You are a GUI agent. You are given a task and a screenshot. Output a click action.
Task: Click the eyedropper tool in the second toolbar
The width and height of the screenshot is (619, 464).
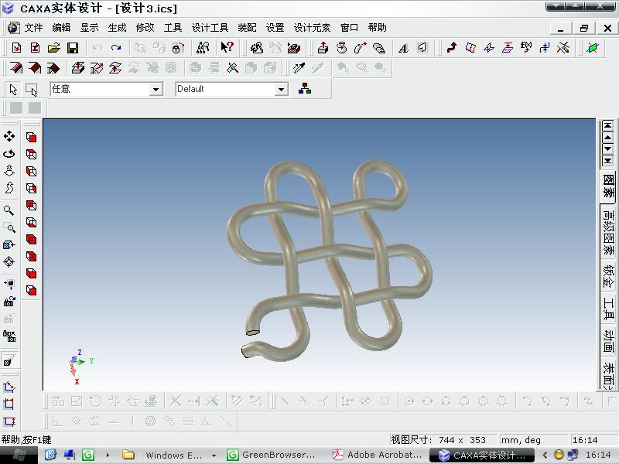pos(299,68)
